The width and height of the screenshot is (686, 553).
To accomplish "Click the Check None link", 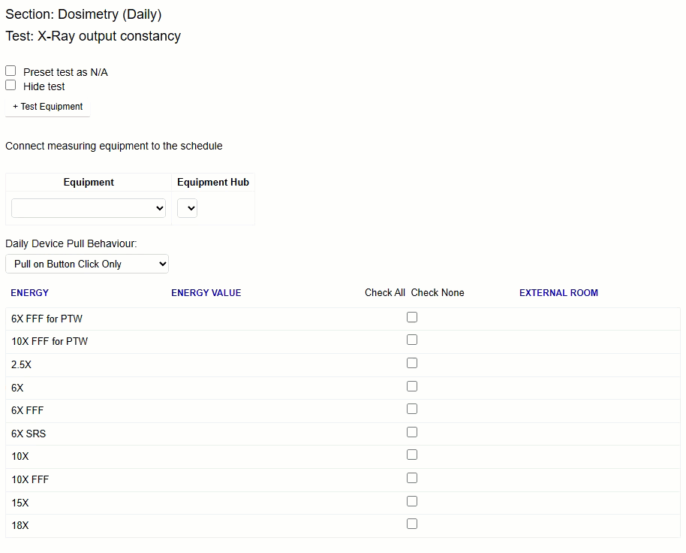I will (438, 293).
